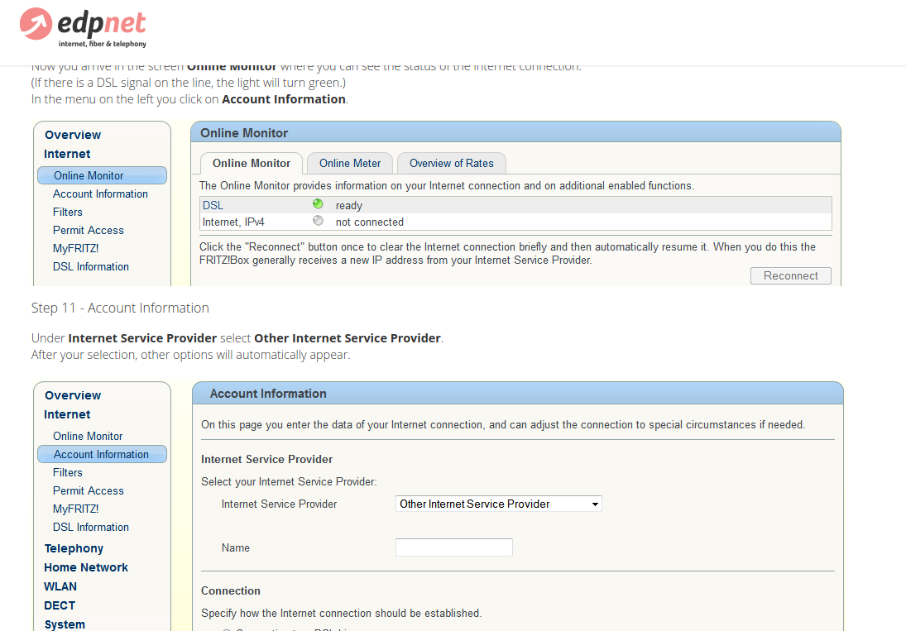Go to Permit Access in lower sidebar
The height and width of the screenshot is (631, 906).
(89, 490)
